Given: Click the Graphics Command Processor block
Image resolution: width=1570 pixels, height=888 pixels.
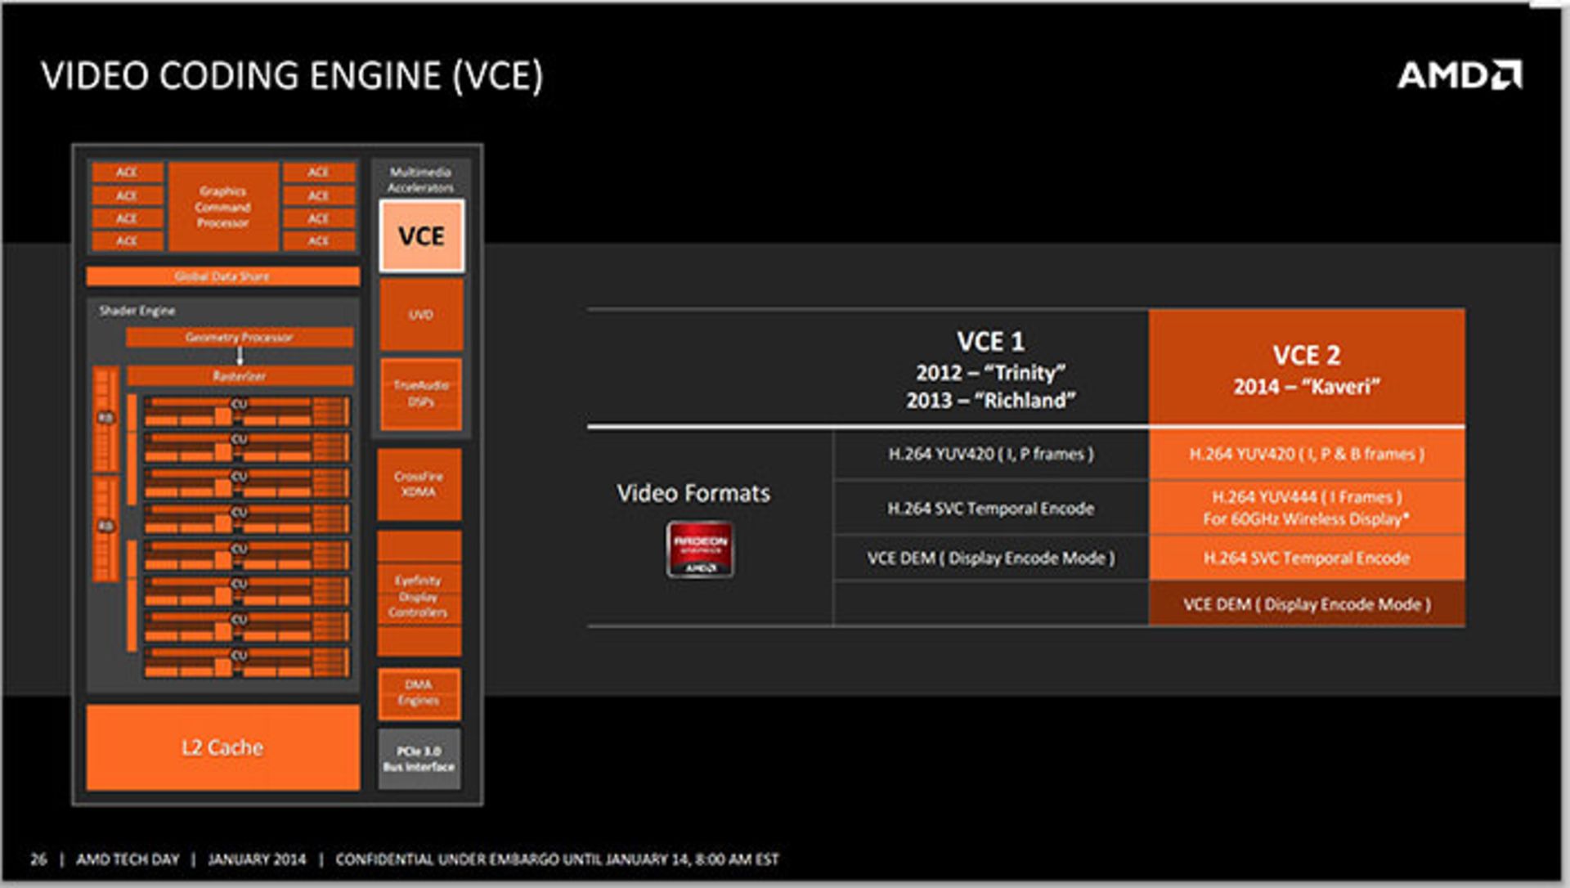Looking at the screenshot, I should pyautogui.click(x=222, y=207).
